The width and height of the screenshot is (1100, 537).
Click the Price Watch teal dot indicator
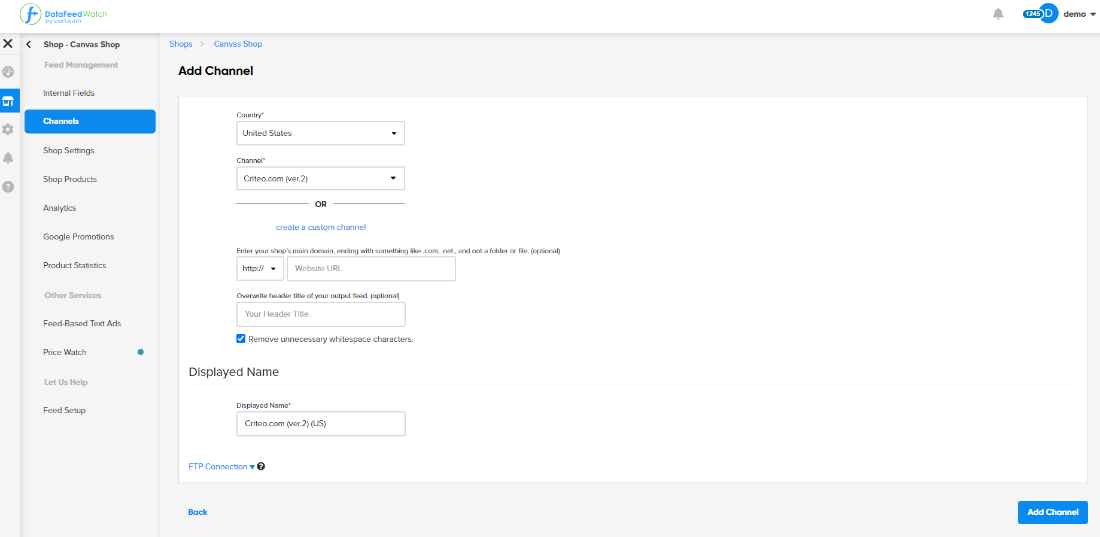pos(141,352)
